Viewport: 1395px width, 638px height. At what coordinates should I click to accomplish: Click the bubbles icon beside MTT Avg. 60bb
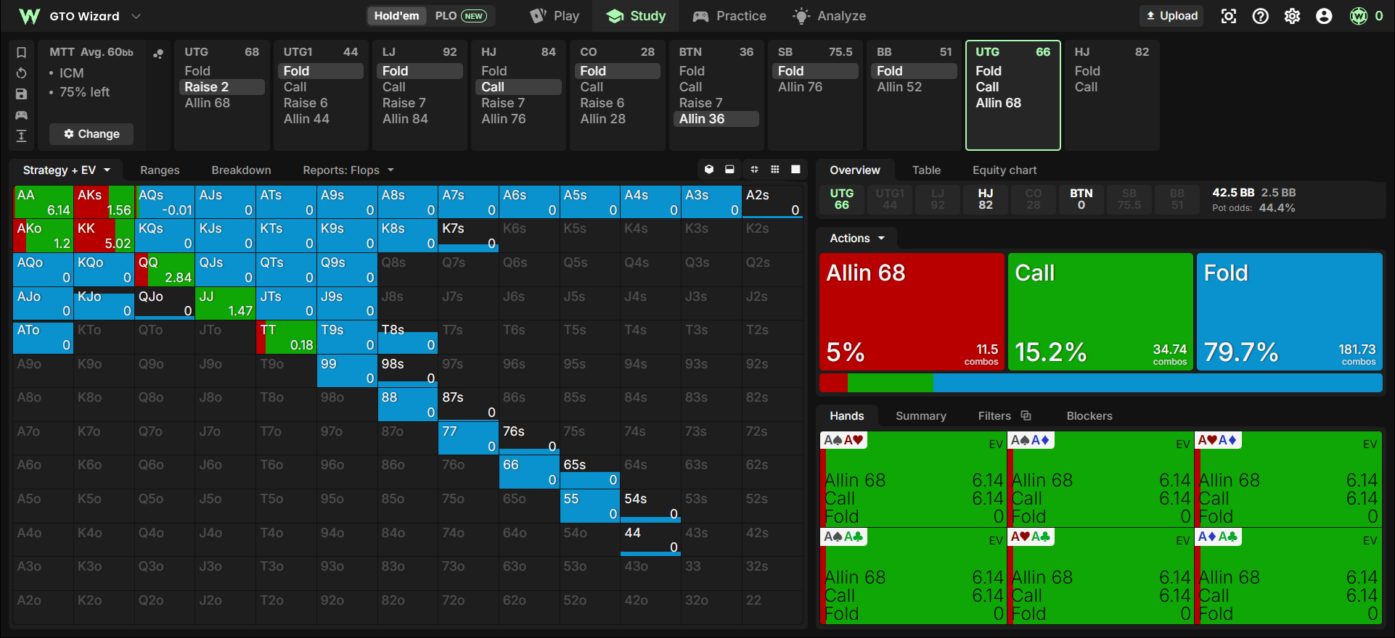tap(157, 53)
